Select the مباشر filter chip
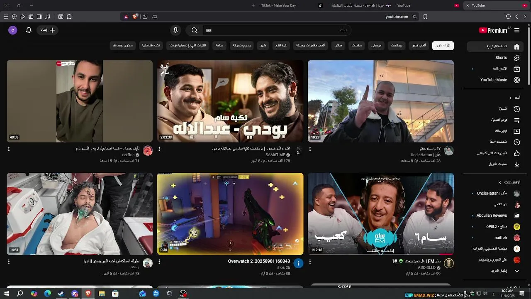This screenshot has height=299, width=531. 339,45
